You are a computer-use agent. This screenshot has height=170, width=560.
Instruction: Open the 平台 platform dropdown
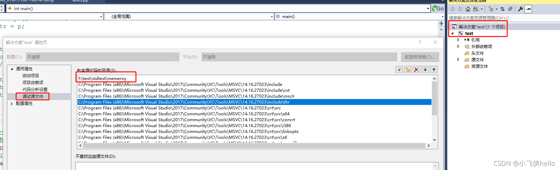299,57
